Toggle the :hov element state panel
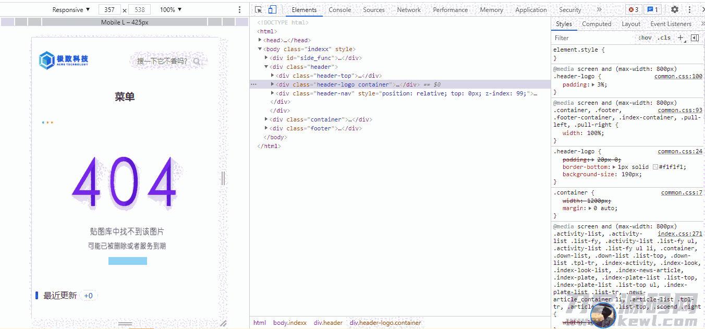The width and height of the screenshot is (705, 329). (645, 38)
